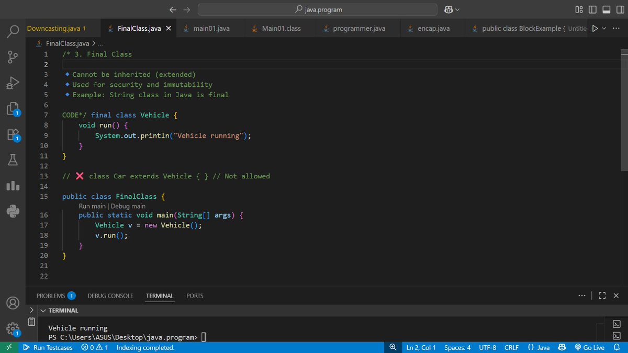Go forward with the right arrow
Viewport: 628px width, 353px height.
(x=187, y=9)
